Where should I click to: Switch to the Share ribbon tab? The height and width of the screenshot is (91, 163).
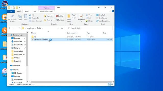26,11
